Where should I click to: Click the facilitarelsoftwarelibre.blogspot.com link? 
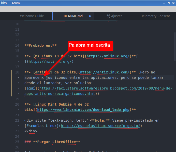click(106, 88)
